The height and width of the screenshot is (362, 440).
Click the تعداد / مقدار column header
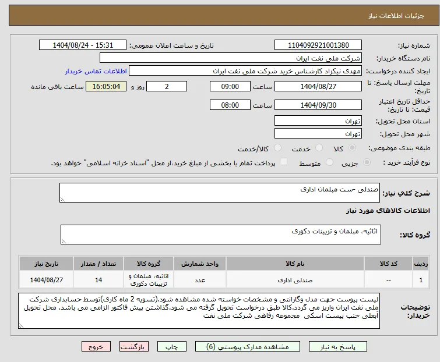pos(98,264)
